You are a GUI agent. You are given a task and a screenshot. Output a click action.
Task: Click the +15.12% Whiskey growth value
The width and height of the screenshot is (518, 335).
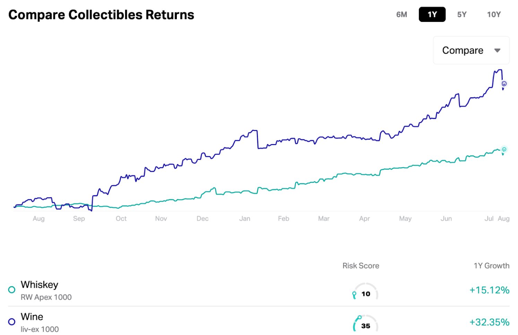pyautogui.click(x=489, y=290)
